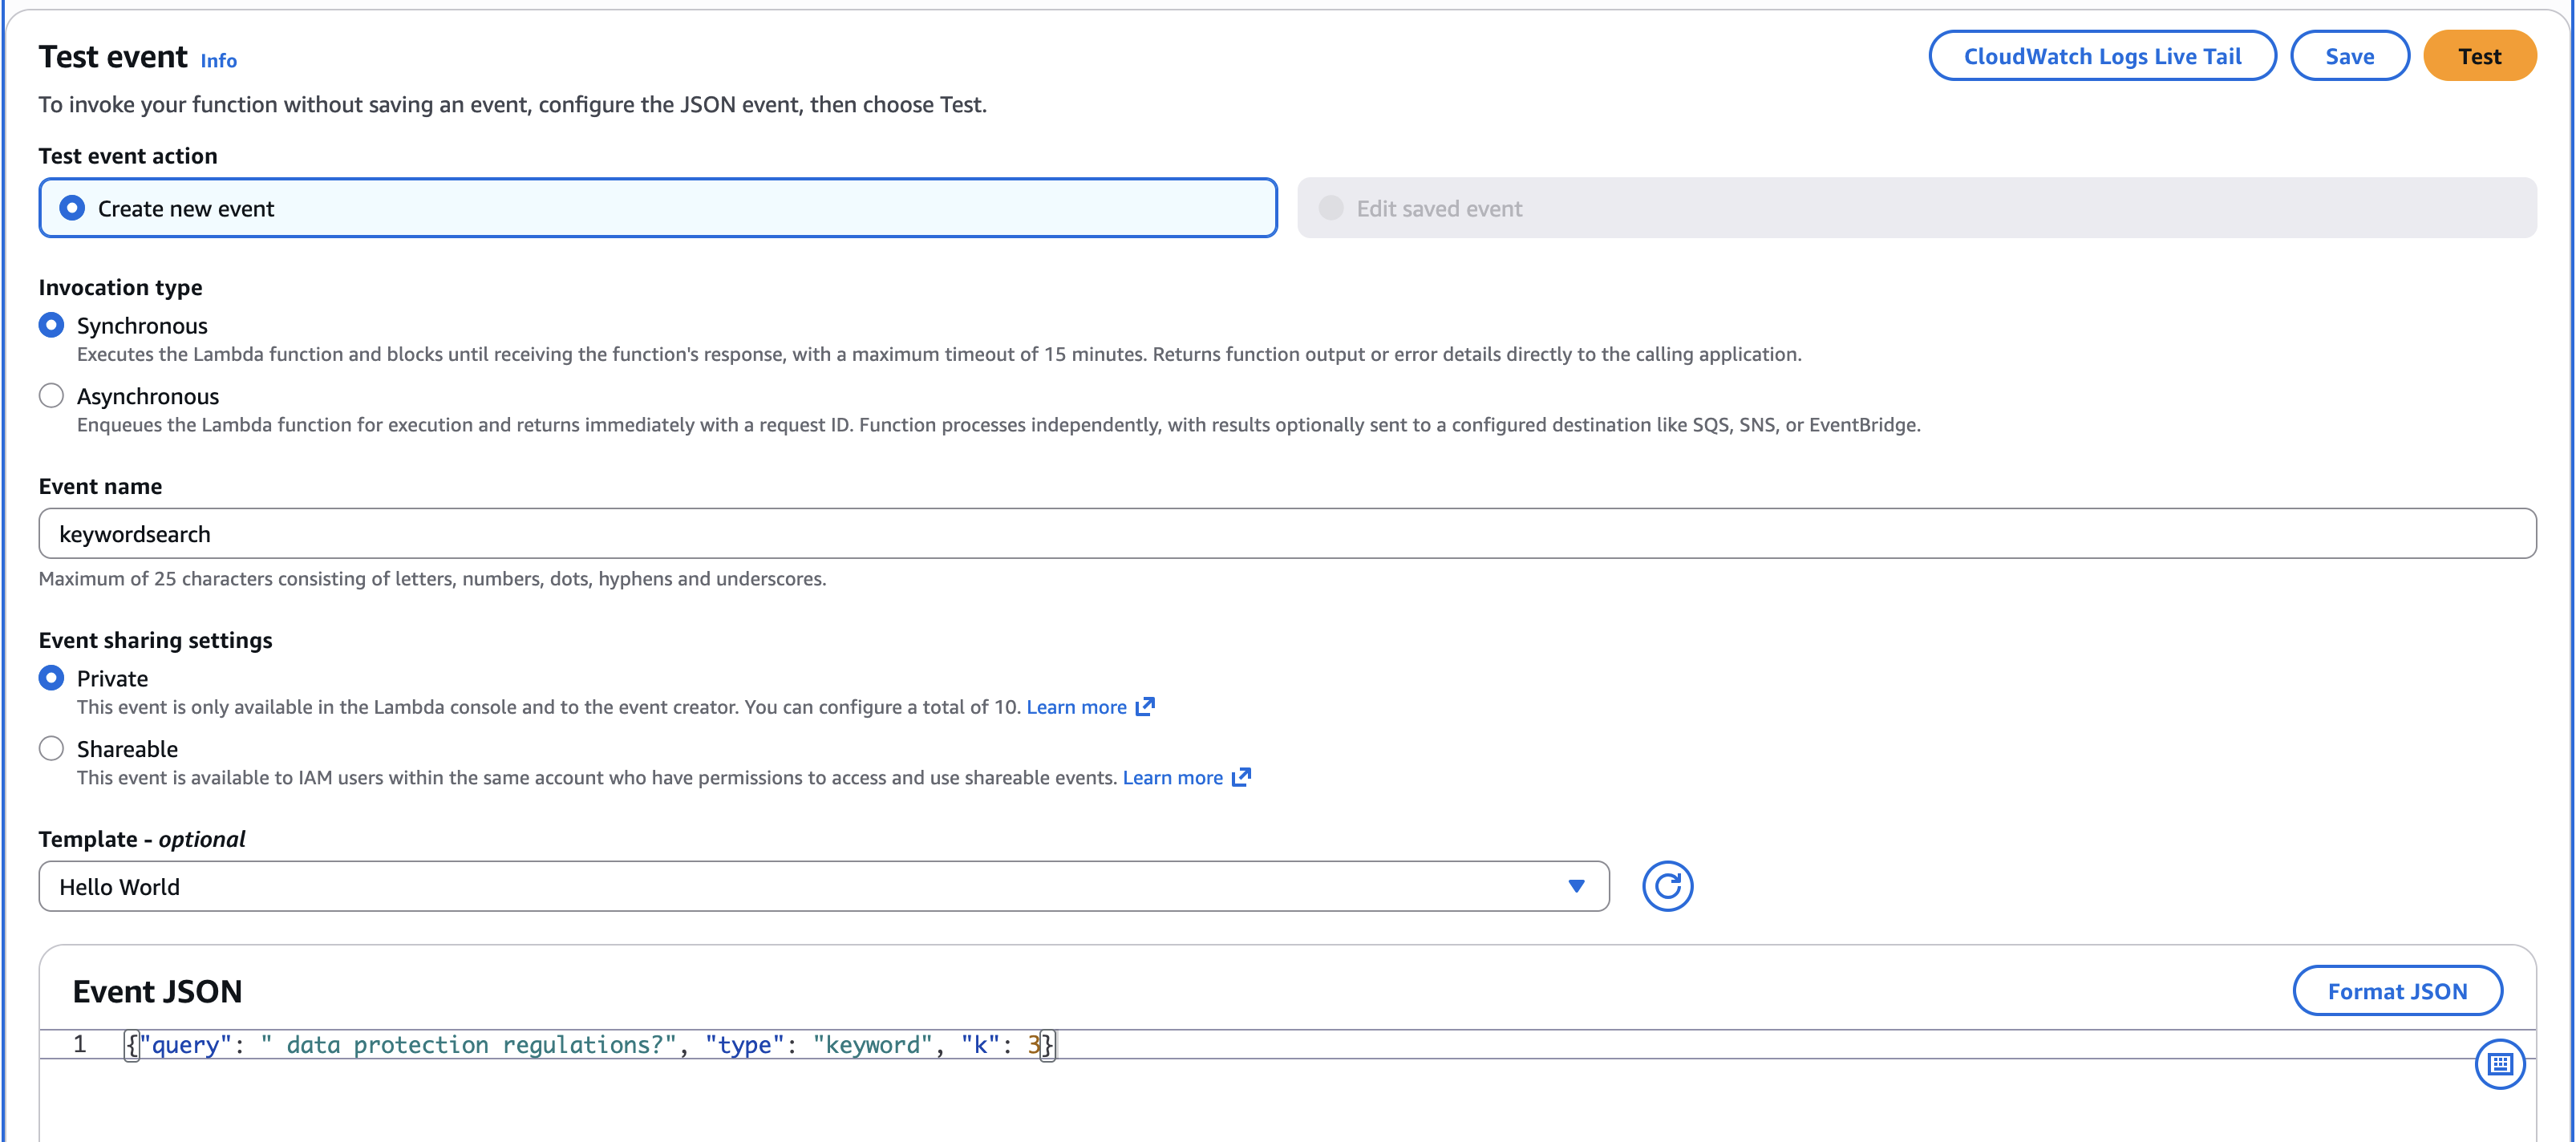Click line number 1 in JSON editor gutter

(x=80, y=1045)
